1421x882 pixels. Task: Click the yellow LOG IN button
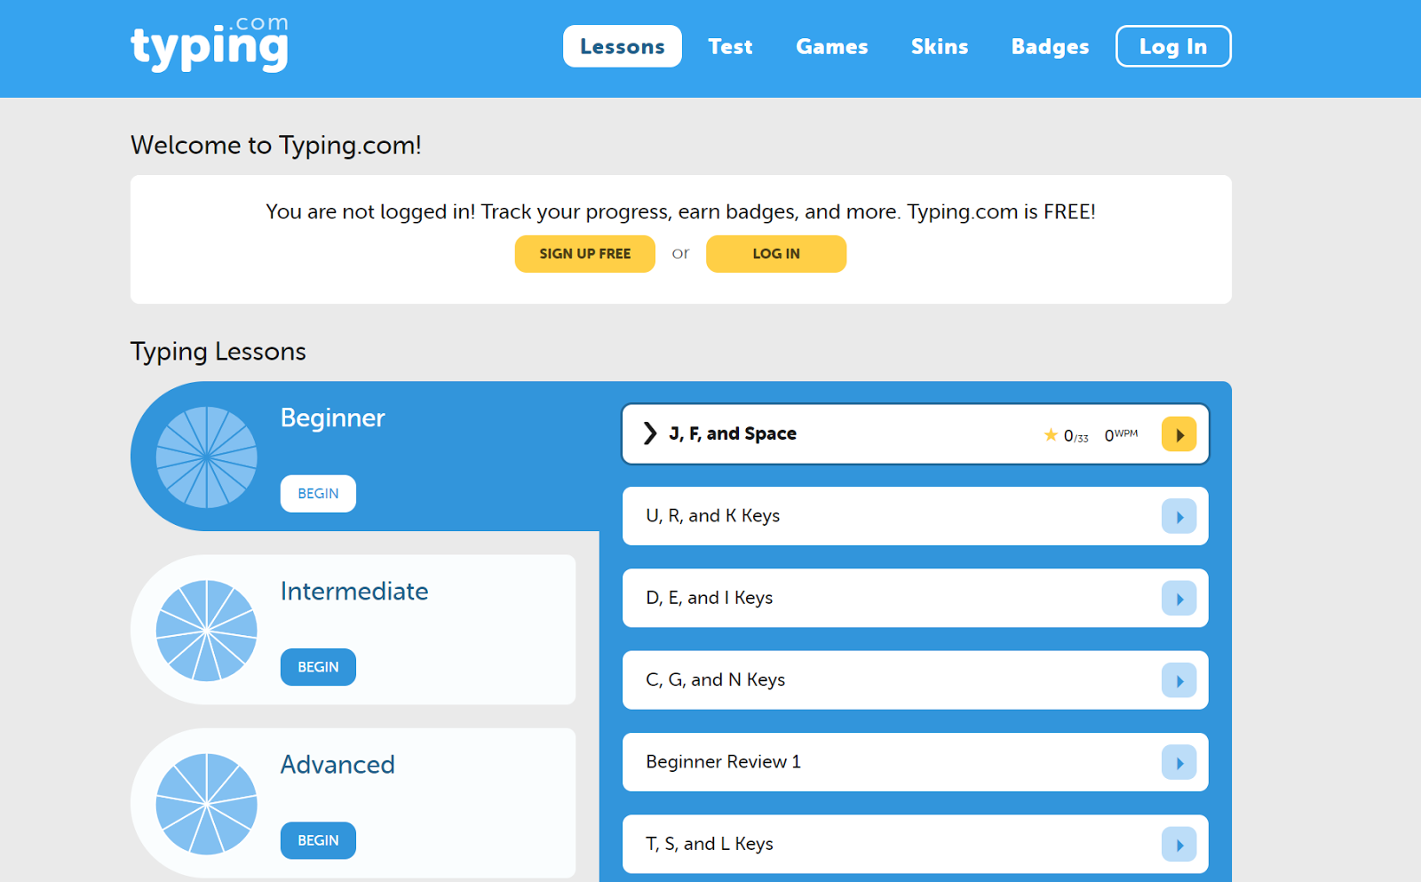click(x=776, y=254)
